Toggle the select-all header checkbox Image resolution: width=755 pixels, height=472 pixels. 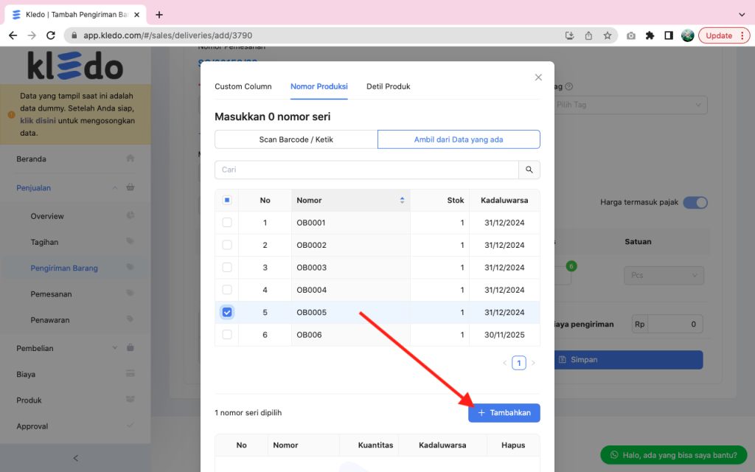point(227,200)
